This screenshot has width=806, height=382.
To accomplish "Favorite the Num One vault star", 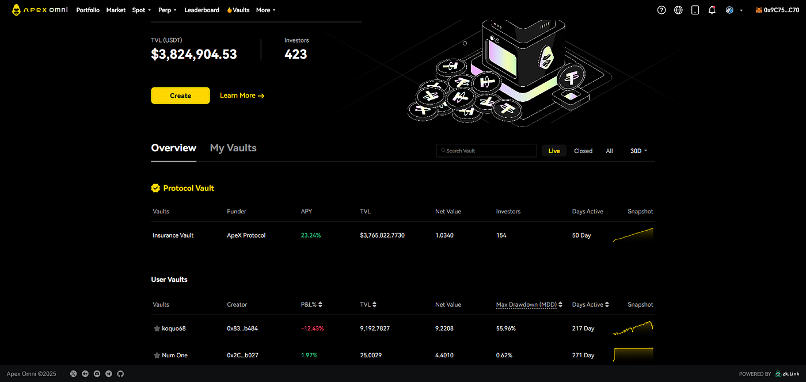I will (157, 355).
